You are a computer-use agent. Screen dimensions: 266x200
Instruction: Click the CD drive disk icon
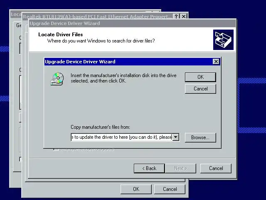click(x=57, y=79)
